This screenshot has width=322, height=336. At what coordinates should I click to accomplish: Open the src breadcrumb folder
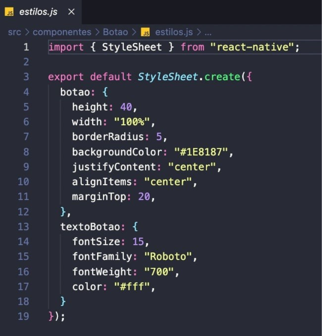tap(14, 32)
